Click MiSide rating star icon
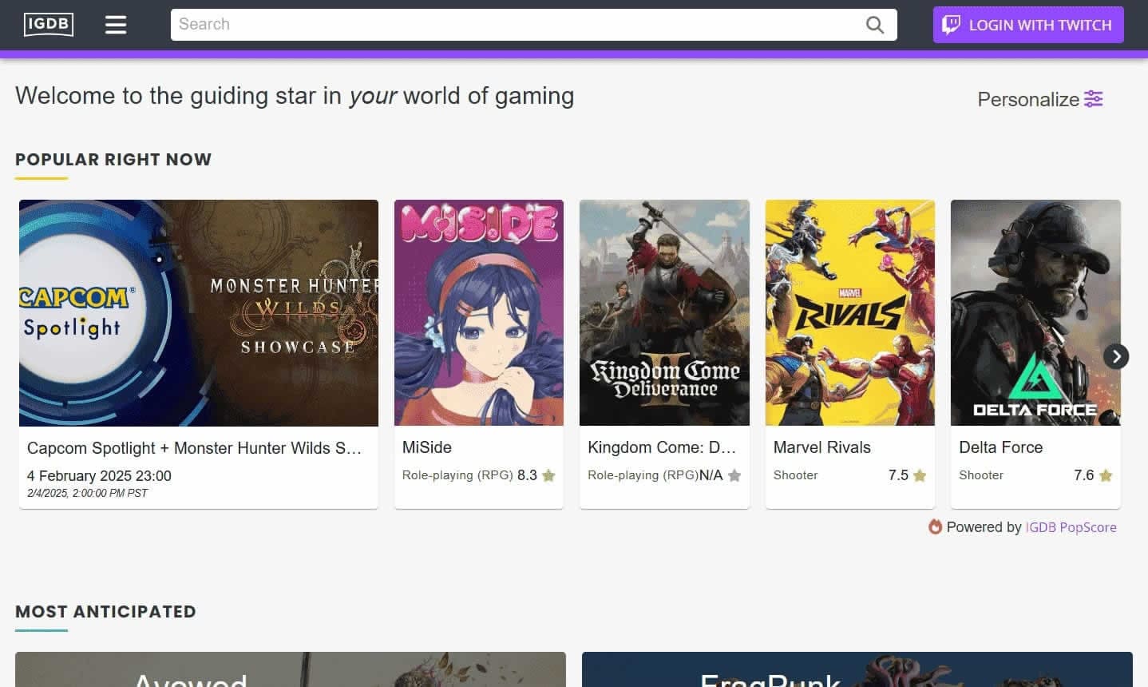This screenshot has width=1148, height=687. (548, 475)
